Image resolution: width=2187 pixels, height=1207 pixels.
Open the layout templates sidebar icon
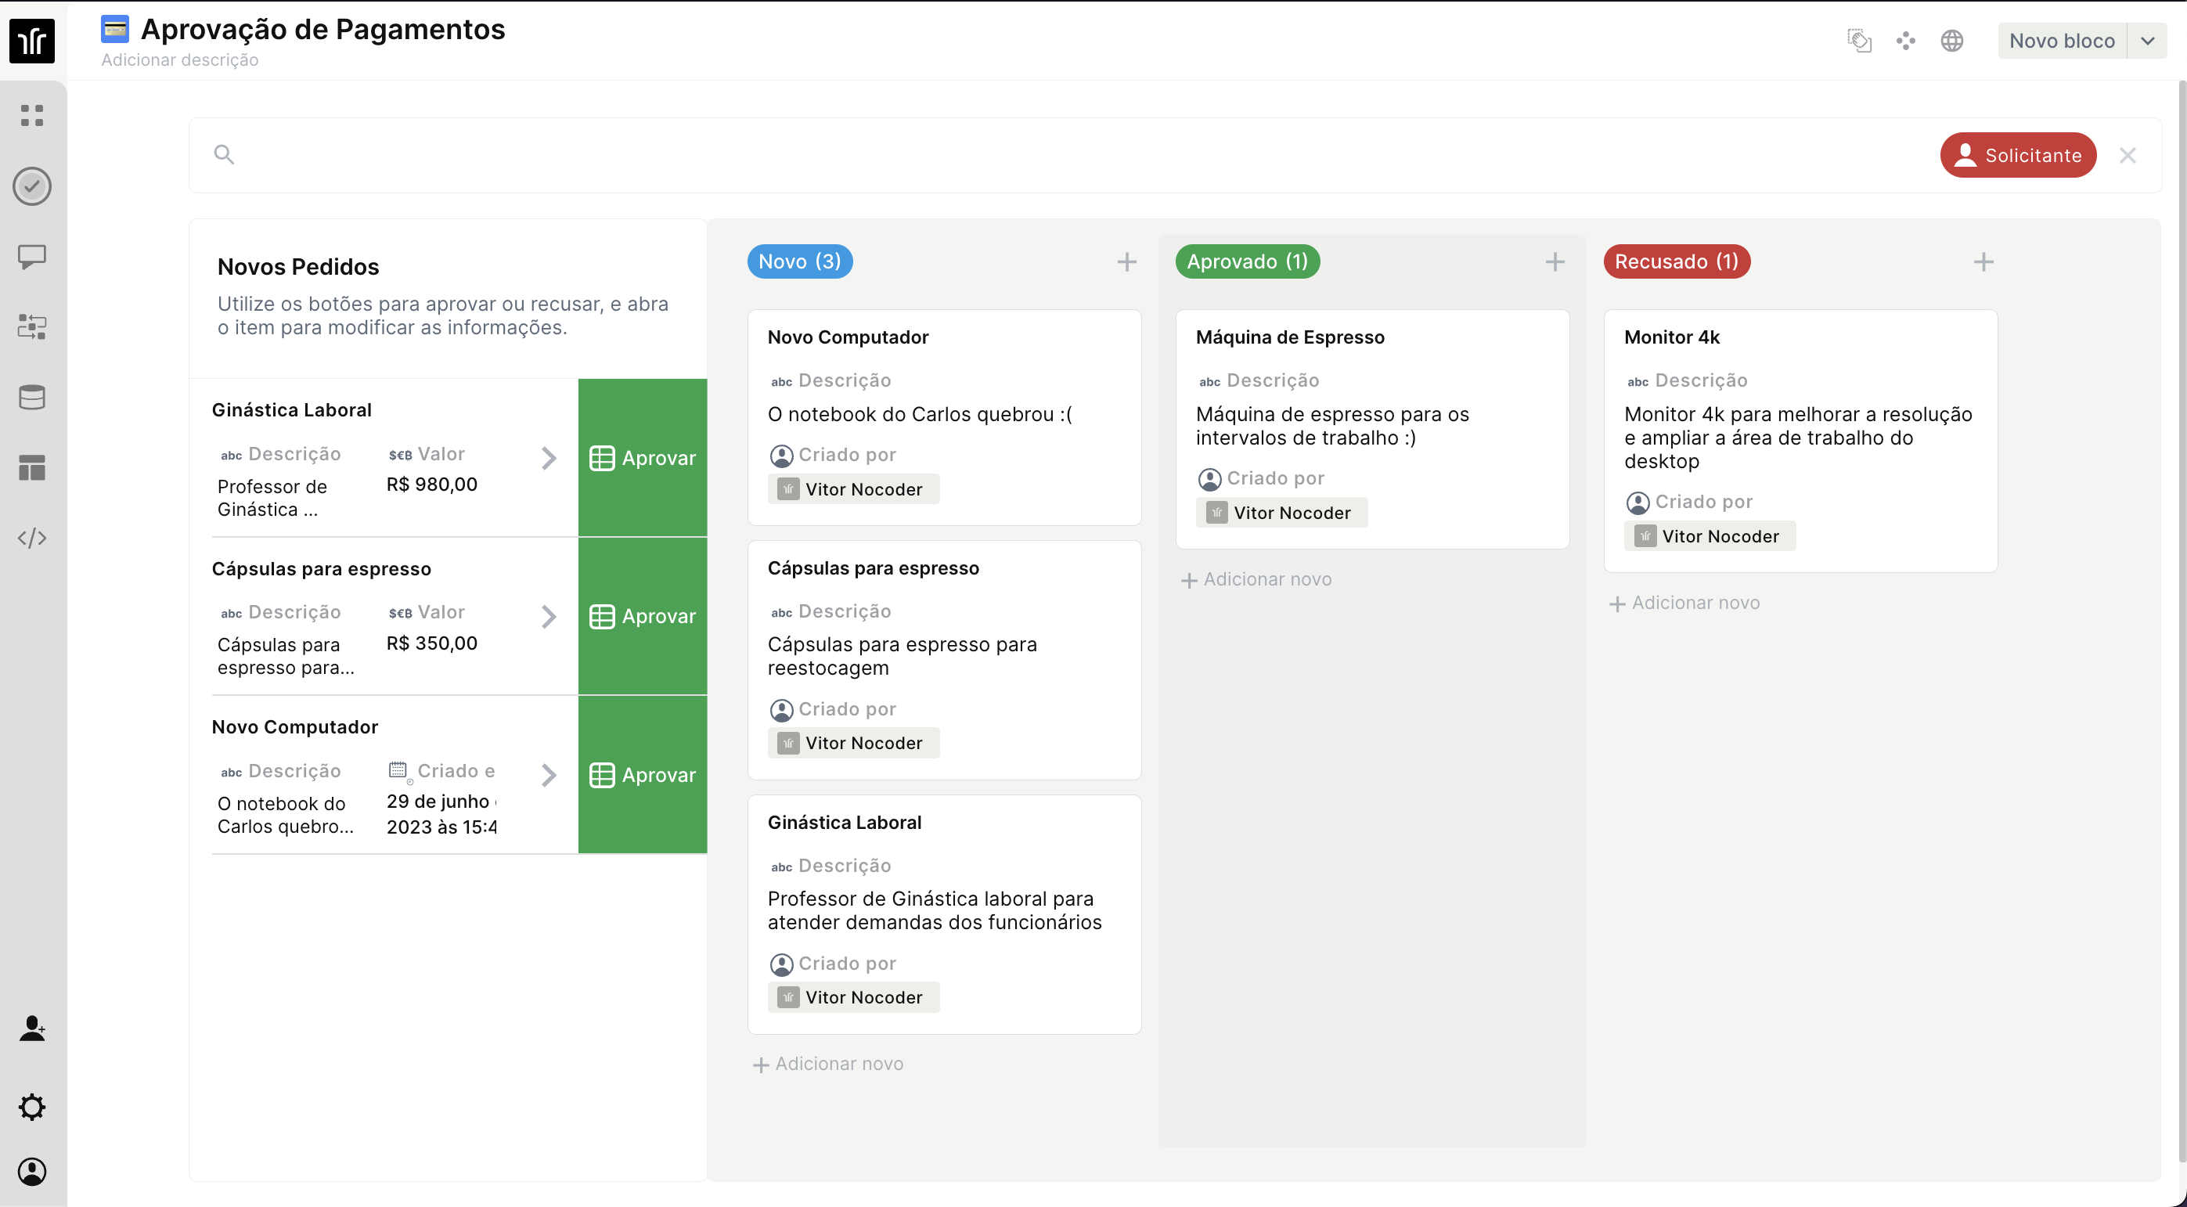point(32,467)
